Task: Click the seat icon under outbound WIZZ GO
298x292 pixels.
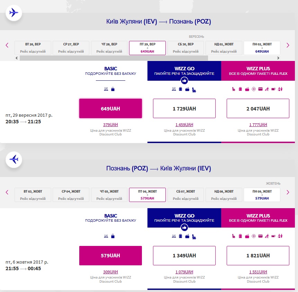Action: tap(194, 89)
